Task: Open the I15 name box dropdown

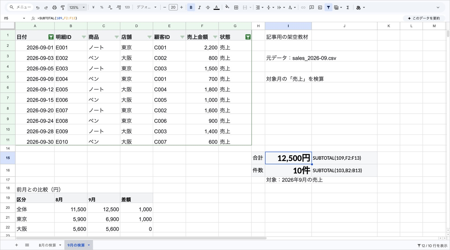Action: 24,18
